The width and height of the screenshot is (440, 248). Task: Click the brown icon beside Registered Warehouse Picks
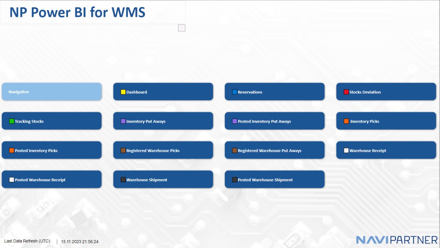(x=123, y=151)
